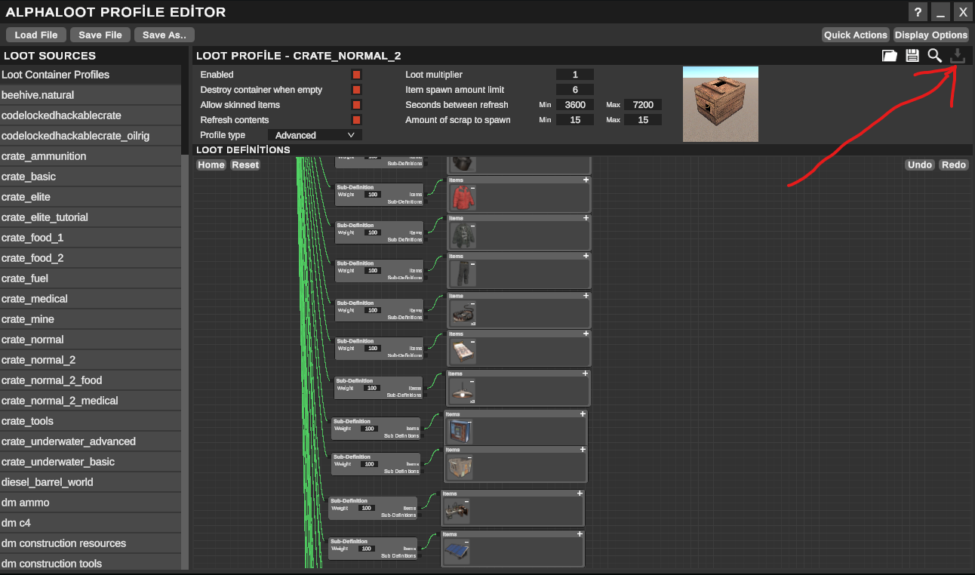Edit Seconds between refresh Max value 7200
Viewport: 975px width, 575px height.
643,105
